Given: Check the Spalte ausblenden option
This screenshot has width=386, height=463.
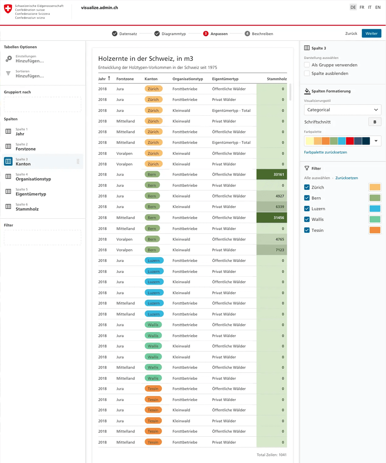Looking at the screenshot, I should pos(307,74).
